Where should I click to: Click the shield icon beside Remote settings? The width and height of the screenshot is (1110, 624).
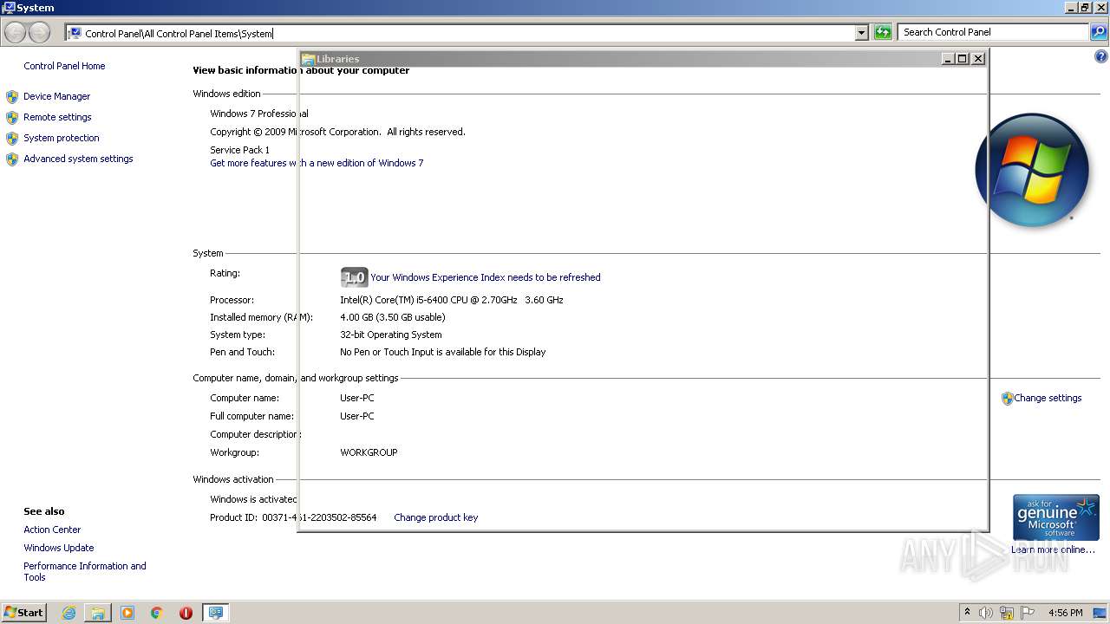[x=12, y=117]
